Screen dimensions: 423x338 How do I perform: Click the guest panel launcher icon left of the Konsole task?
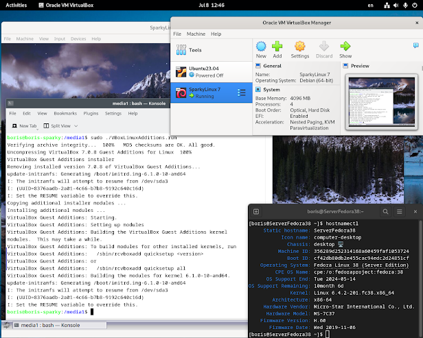pyautogui.click(x=7, y=326)
